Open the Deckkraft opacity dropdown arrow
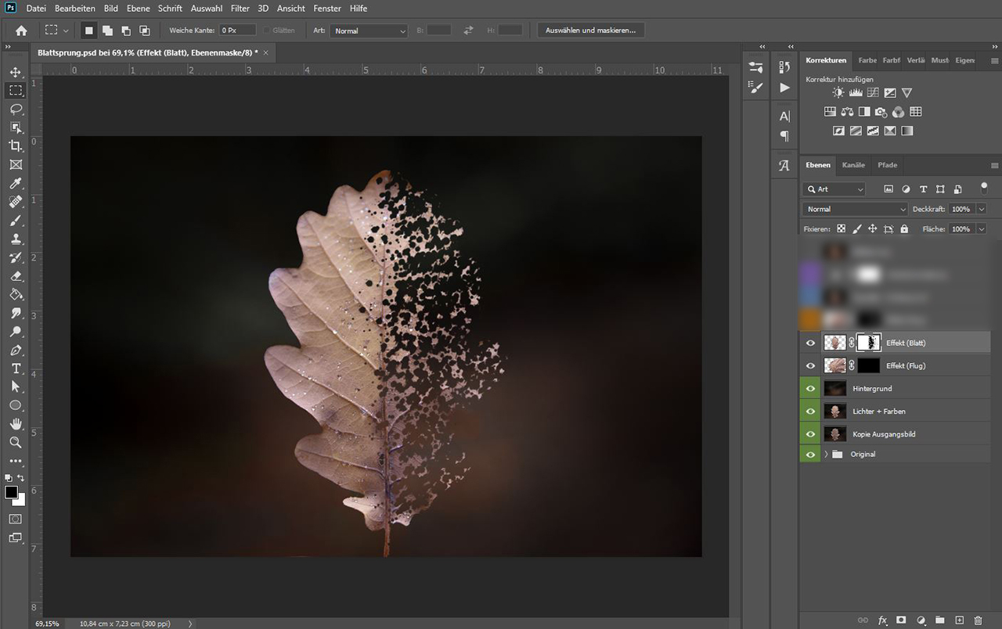The image size is (1002, 629). tap(982, 209)
